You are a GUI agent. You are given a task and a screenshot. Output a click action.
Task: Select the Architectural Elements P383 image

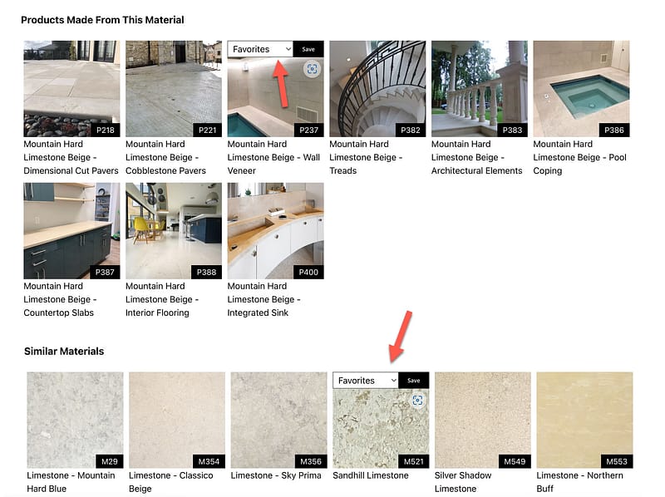point(480,89)
